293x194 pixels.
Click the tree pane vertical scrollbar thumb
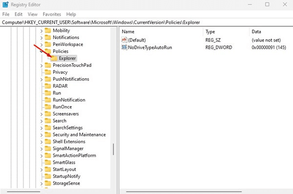click(113, 150)
